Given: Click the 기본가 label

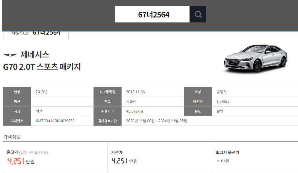Looking at the screenshot, I should 117,152.
